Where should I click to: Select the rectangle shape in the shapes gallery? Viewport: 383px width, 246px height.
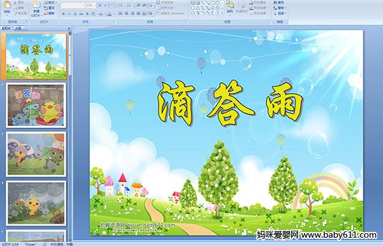pos(213,3)
